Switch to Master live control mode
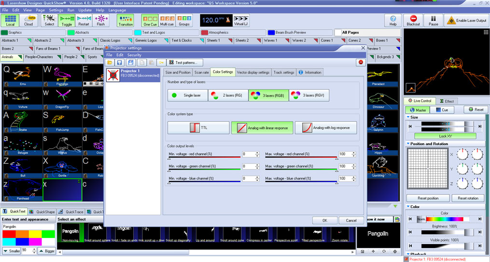Viewport: 490px width, 262px height. pyautogui.click(x=418, y=110)
